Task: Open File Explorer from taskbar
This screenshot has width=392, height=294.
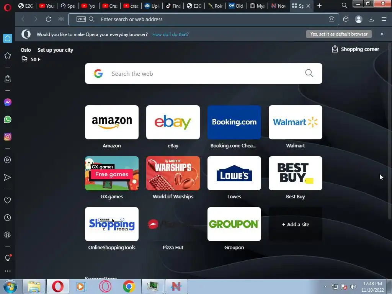Action: point(34,286)
